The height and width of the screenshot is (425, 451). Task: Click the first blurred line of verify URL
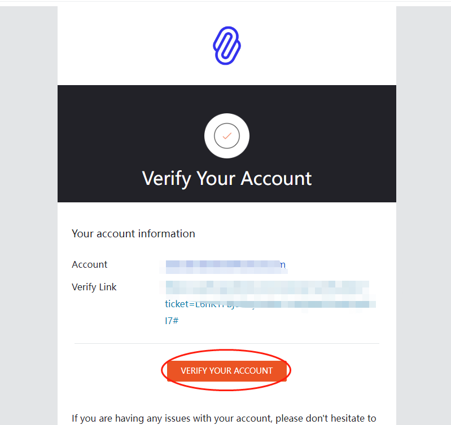(265, 287)
